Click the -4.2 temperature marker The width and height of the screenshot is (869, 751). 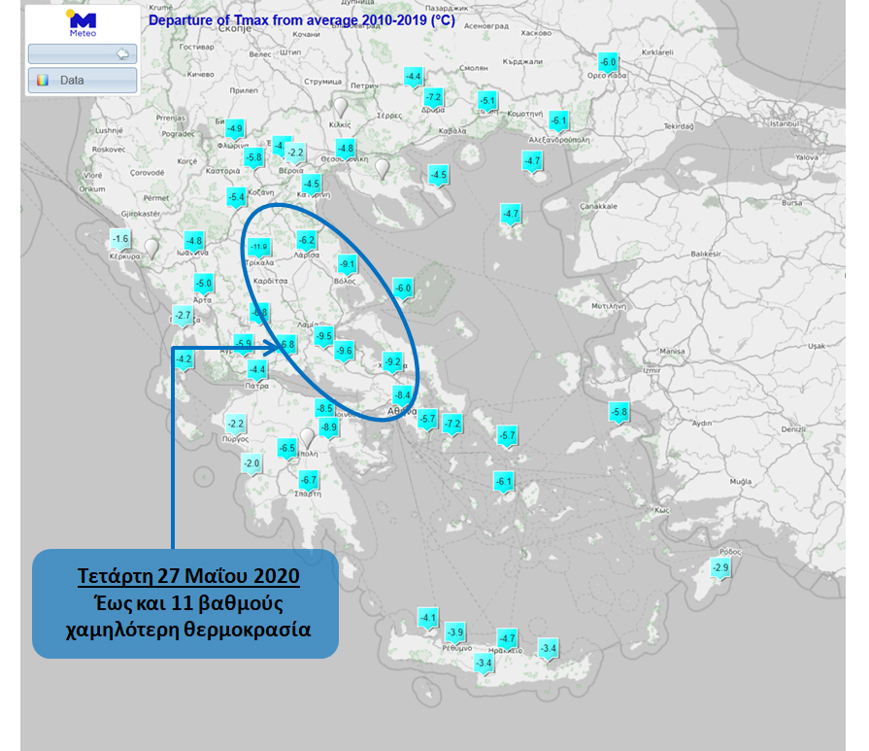coord(184,360)
